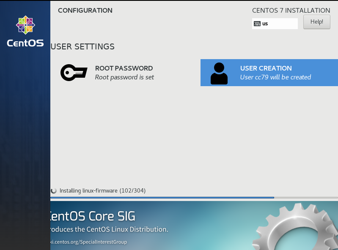Click the USER SETTINGS heading
Viewport: 338px width, 250px height.
click(x=82, y=46)
